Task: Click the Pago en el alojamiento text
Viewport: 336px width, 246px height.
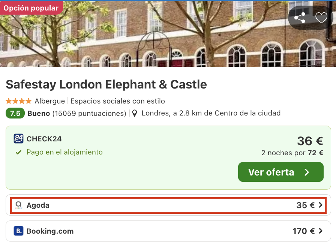Action: [64, 152]
